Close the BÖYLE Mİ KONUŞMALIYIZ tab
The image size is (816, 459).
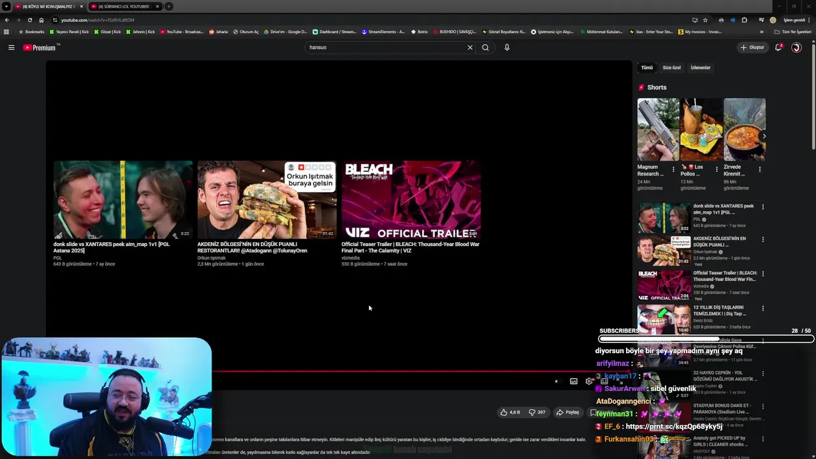81,6
